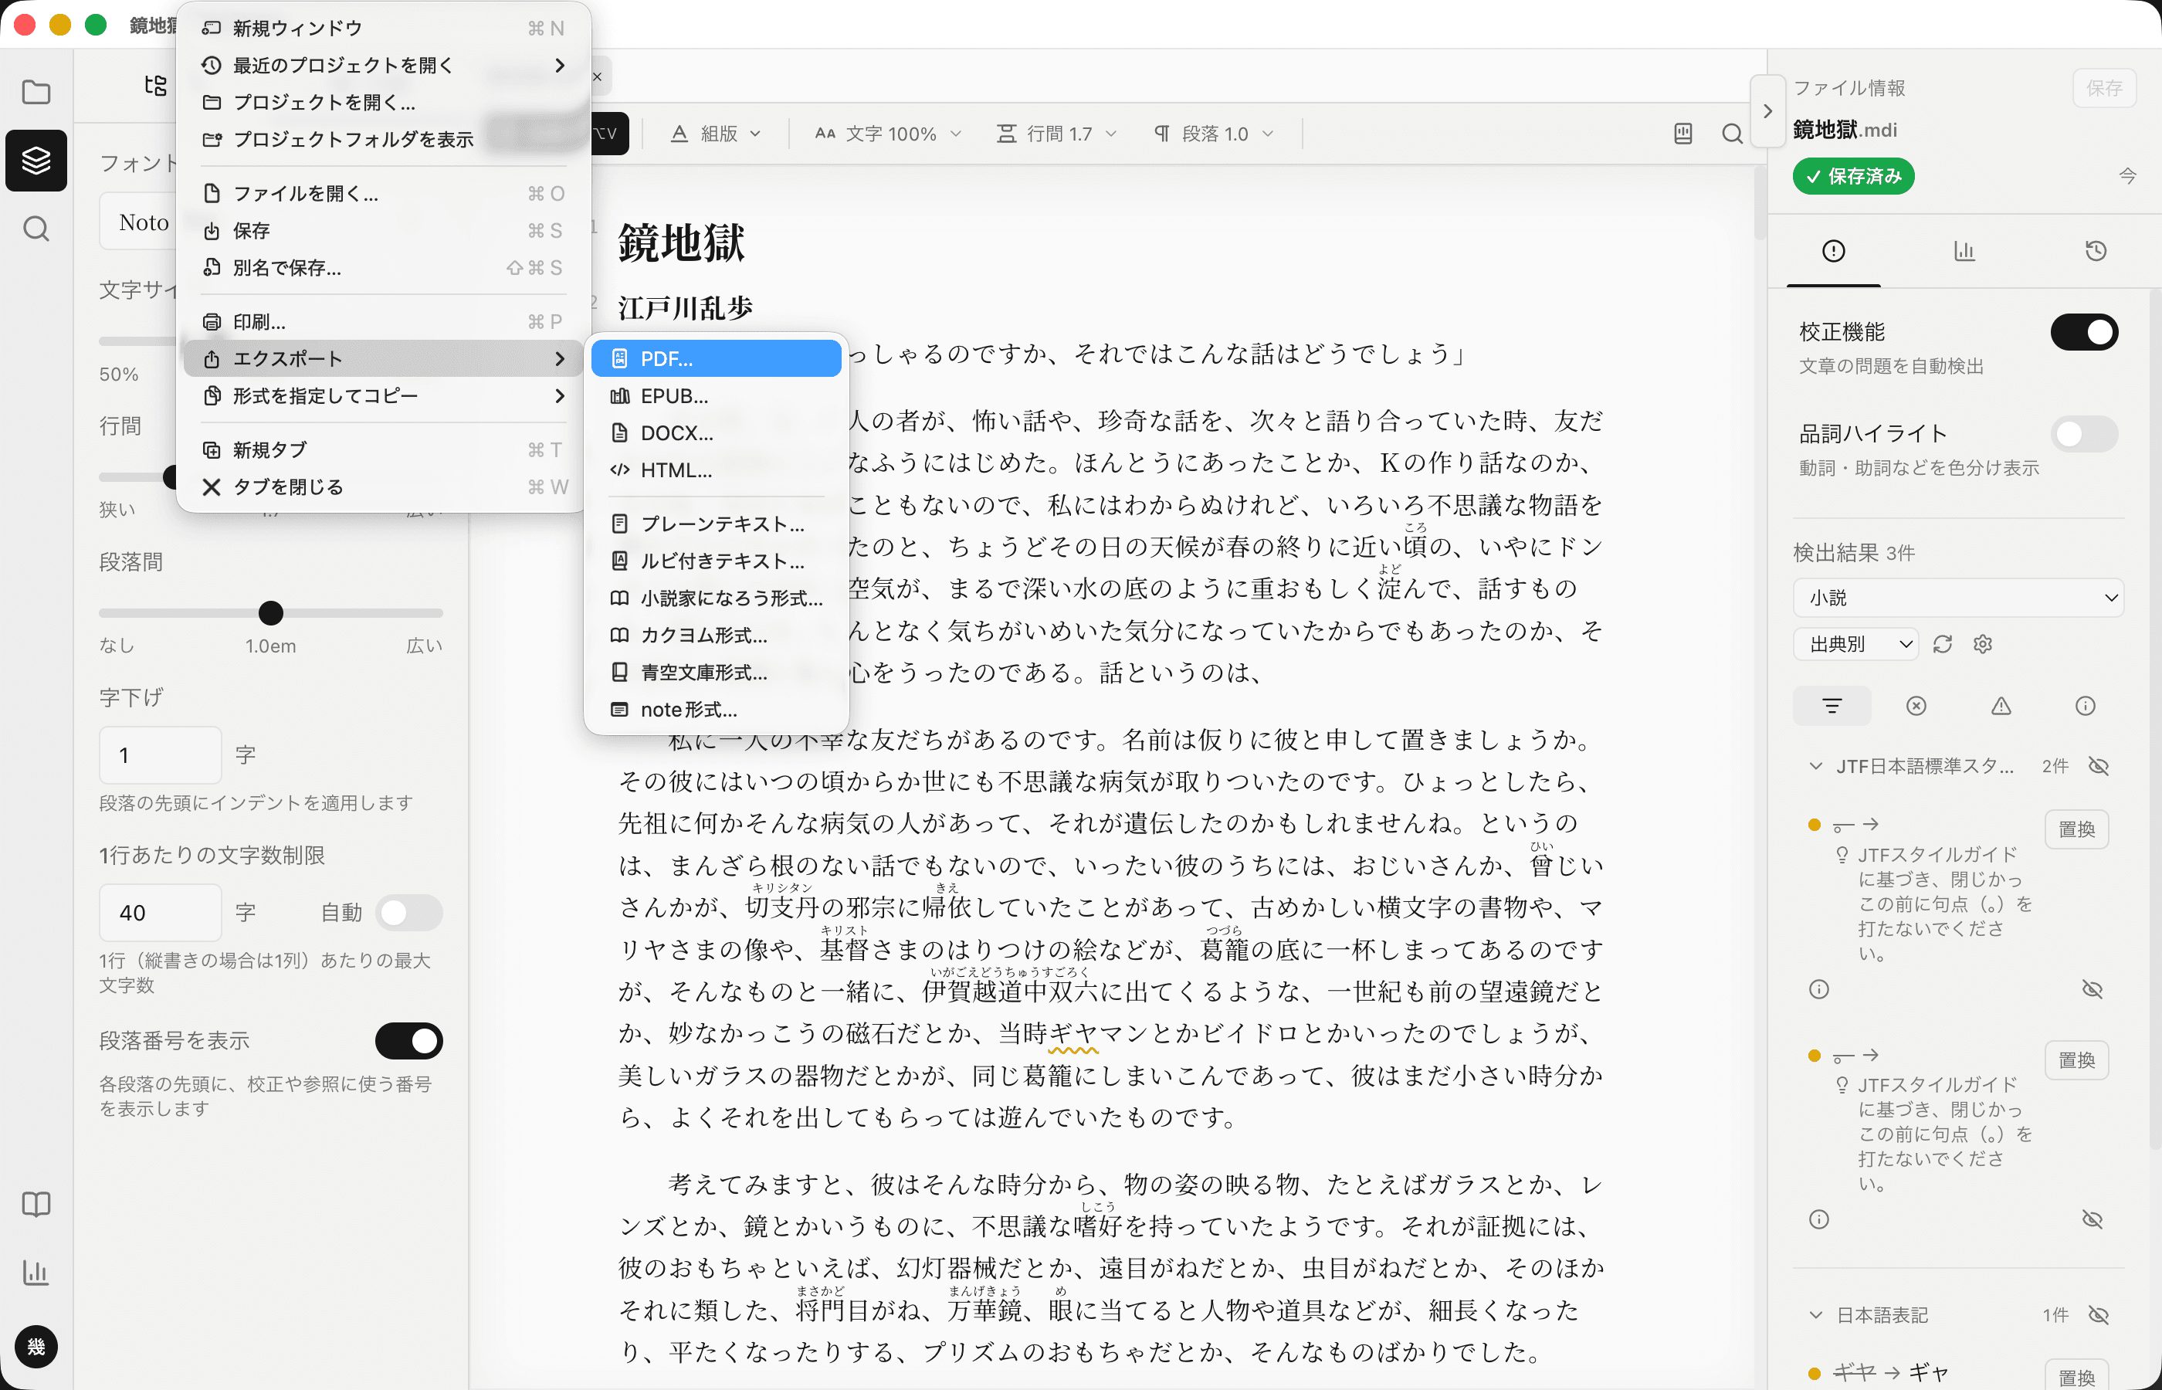Click the 保存 button in file info
Viewport: 2162px width, 1390px height.
2104,87
